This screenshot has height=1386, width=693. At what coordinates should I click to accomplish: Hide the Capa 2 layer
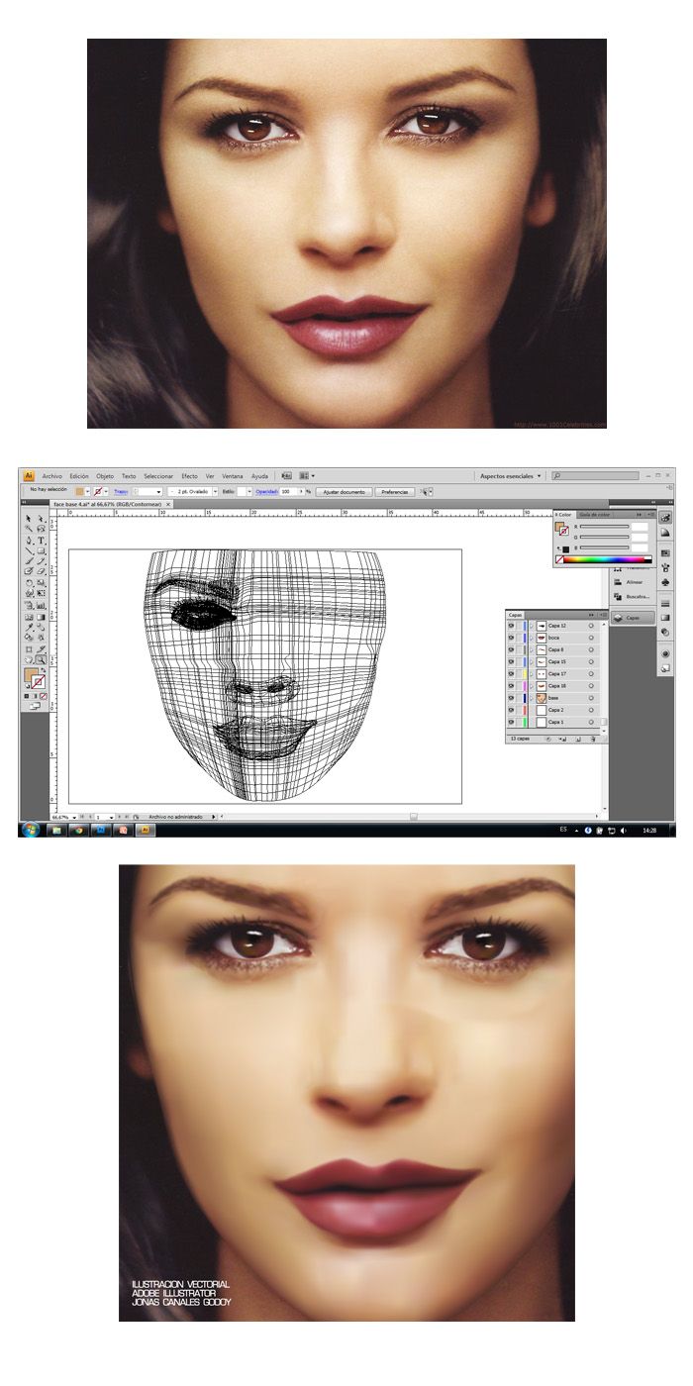511,710
